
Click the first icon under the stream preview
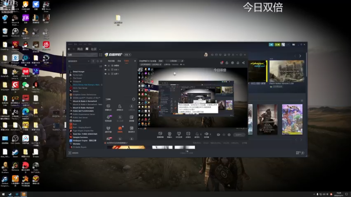pos(160,135)
